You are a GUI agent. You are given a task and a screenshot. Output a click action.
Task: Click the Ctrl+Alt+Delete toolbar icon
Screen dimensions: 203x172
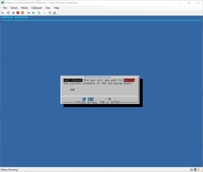pyautogui.click(x=3, y=13)
